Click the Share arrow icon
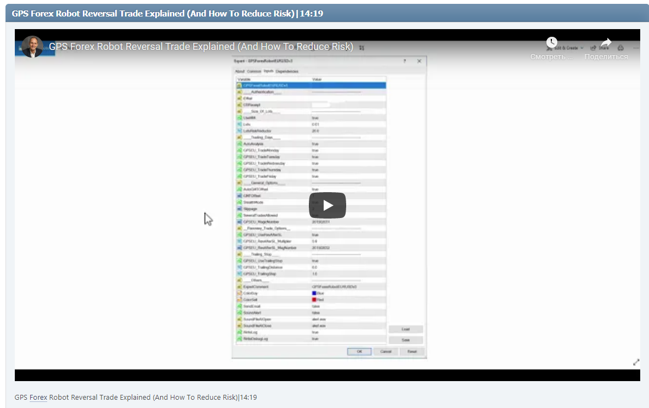Image resolution: width=649 pixels, height=408 pixels. 606,43
